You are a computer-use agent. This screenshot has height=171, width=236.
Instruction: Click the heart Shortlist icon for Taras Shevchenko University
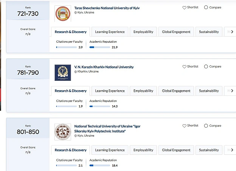185,8
